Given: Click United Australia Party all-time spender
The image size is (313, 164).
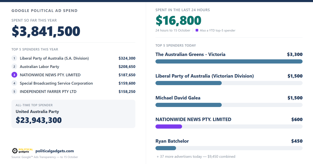Looking at the screenshot, I should pyautogui.click(x=37, y=111).
